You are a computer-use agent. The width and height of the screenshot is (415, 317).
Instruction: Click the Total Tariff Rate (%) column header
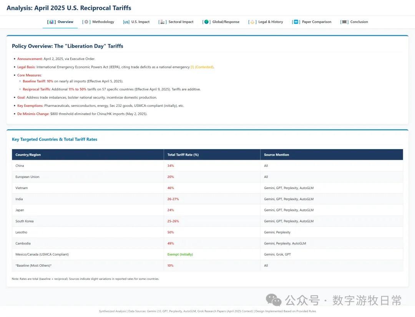[183, 155]
